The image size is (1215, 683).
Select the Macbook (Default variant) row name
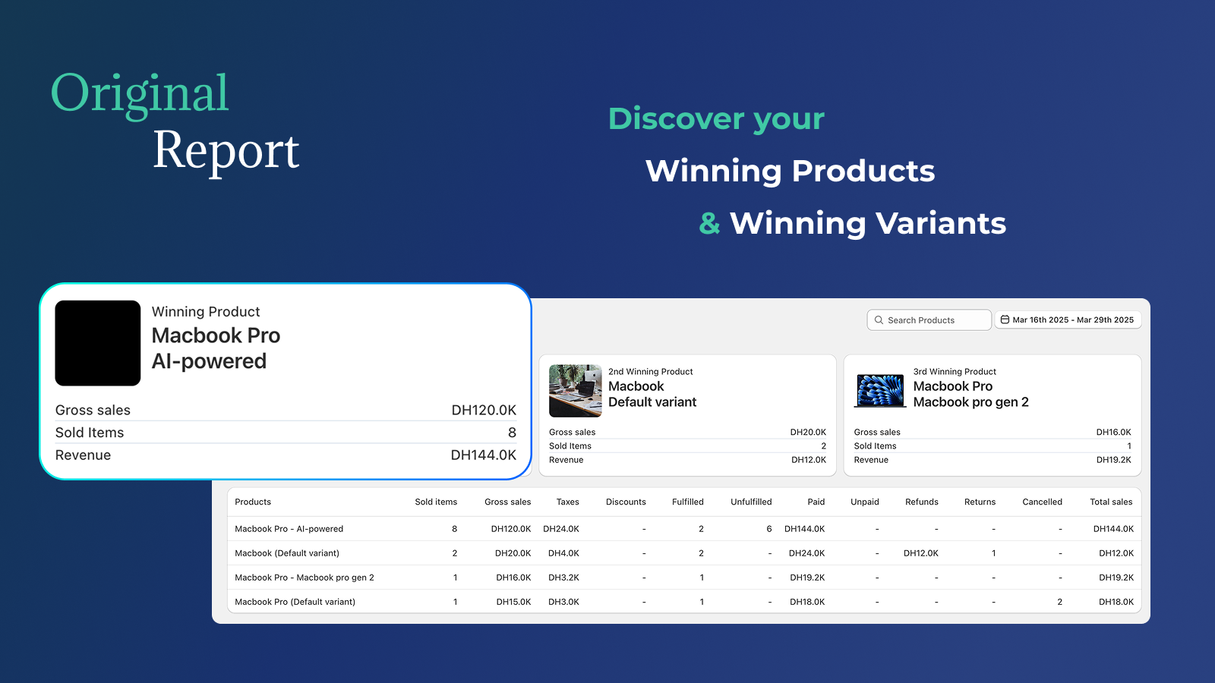point(287,553)
